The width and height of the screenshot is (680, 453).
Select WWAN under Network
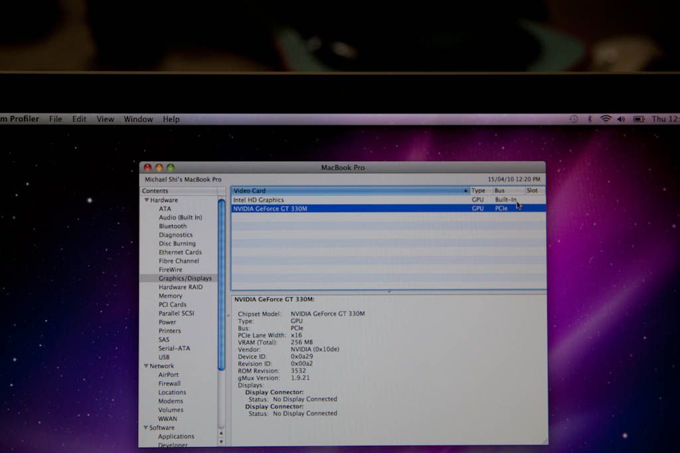pyautogui.click(x=167, y=419)
